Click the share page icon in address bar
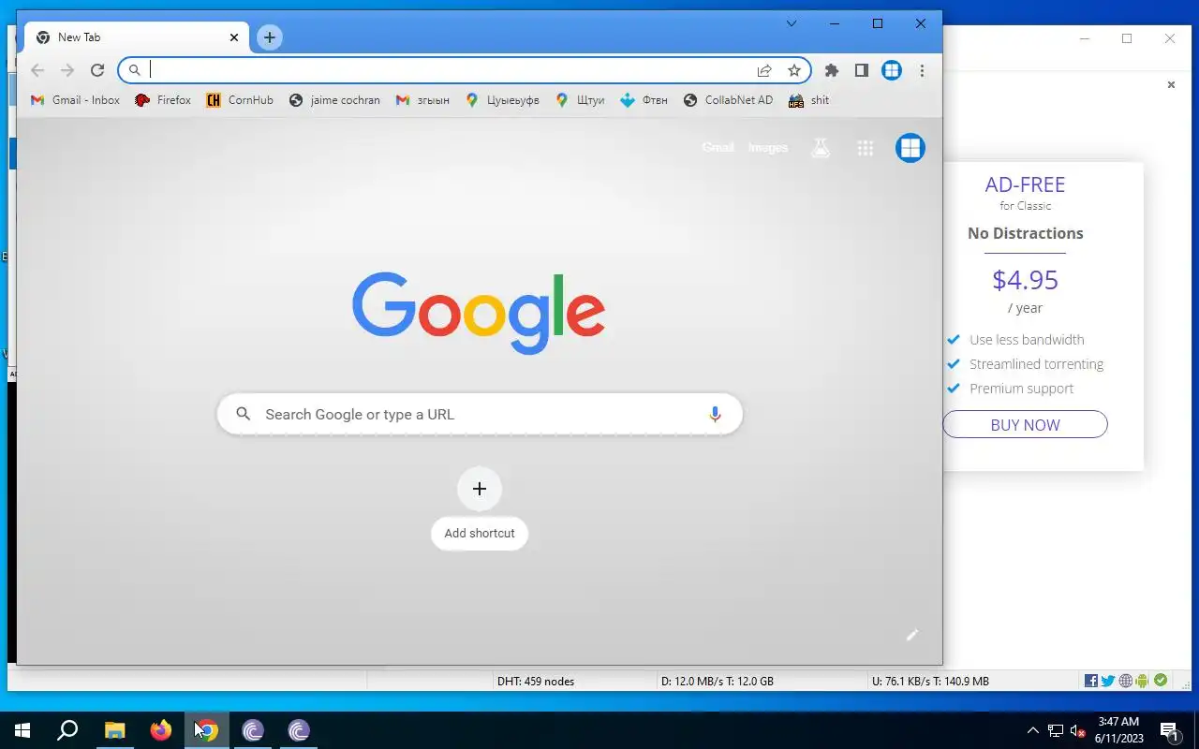 (764, 70)
